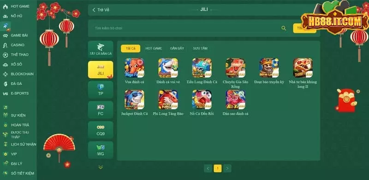This screenshot has height=180, width=369.
Task: Open Đá Gà cockfight icon
Action: click(5, 84)
